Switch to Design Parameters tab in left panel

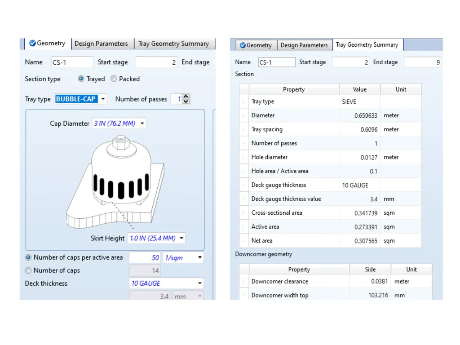tap(101, 44)
